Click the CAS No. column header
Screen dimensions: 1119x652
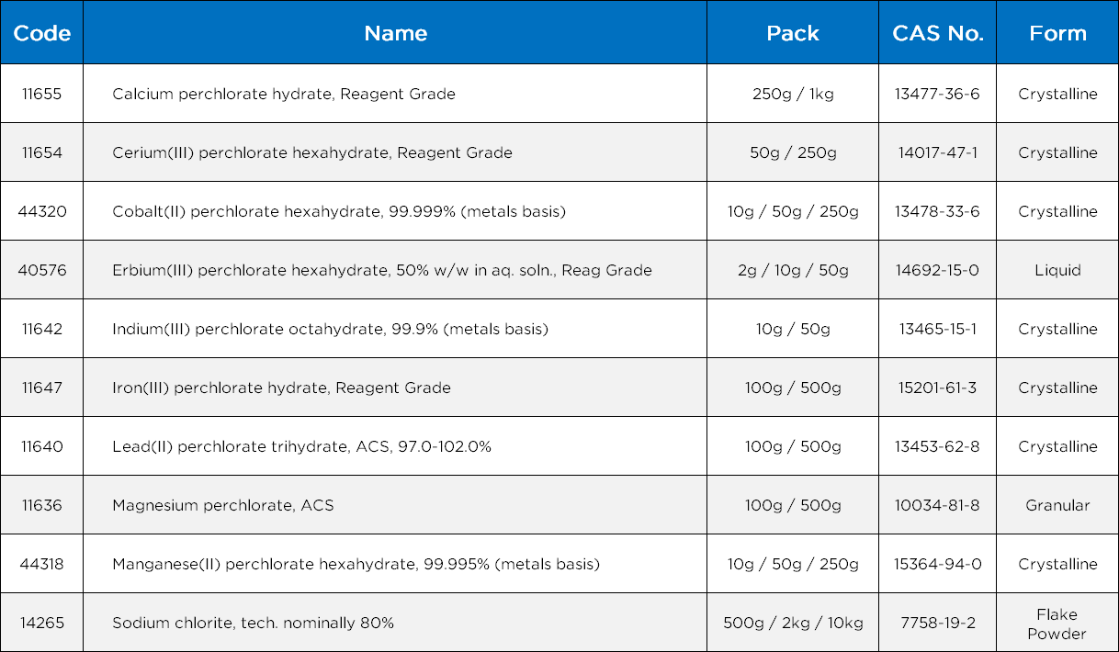click(x=937, y=33)
